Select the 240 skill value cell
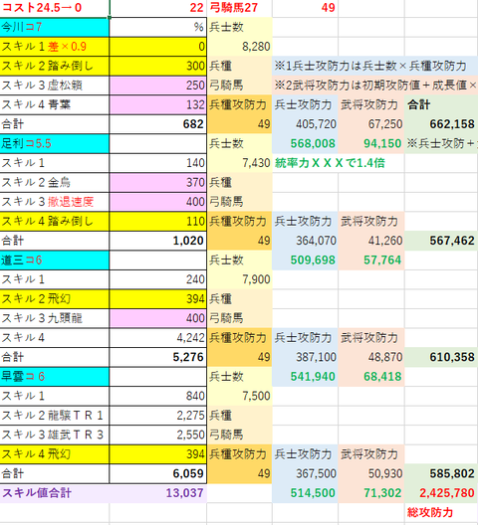Viewport: 478px width, 525px height. click(x=158, y=279)
